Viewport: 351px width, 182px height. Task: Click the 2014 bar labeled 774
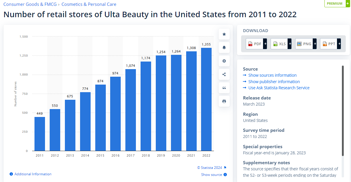[x=85, y=121]
